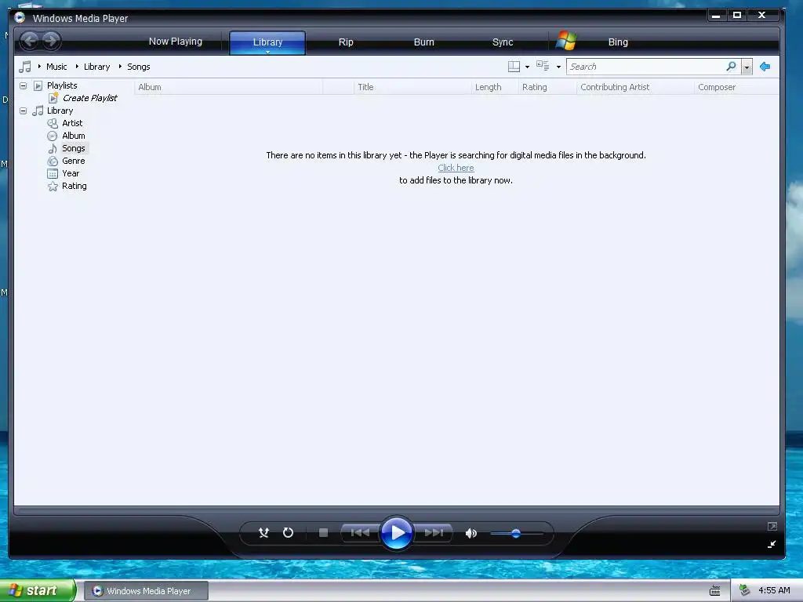Expand the Songs breadcrumb arrow
Viewport: 803px width, 602px height.
pos(120,67)
